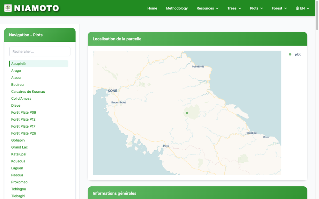Select the Katalupaï plot
319x199 pixels.
click(x=19, y=154)
